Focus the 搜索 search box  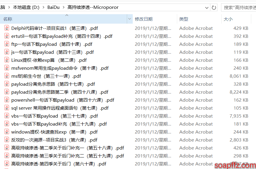click(239, 7)
